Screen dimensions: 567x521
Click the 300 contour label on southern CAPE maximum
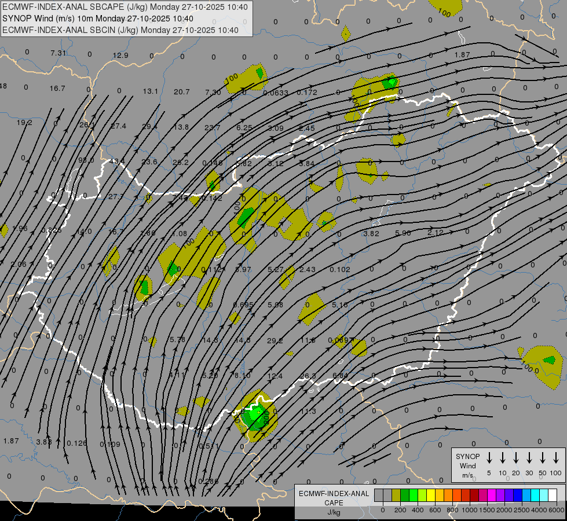(266, 417)
